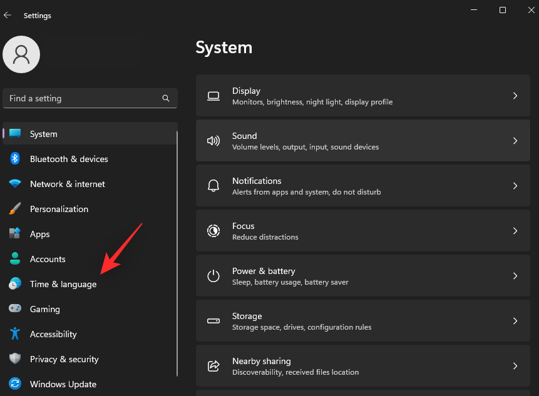Click the Gaming controller icon
This screenshot has height=396, width=539.
[15, 308]
